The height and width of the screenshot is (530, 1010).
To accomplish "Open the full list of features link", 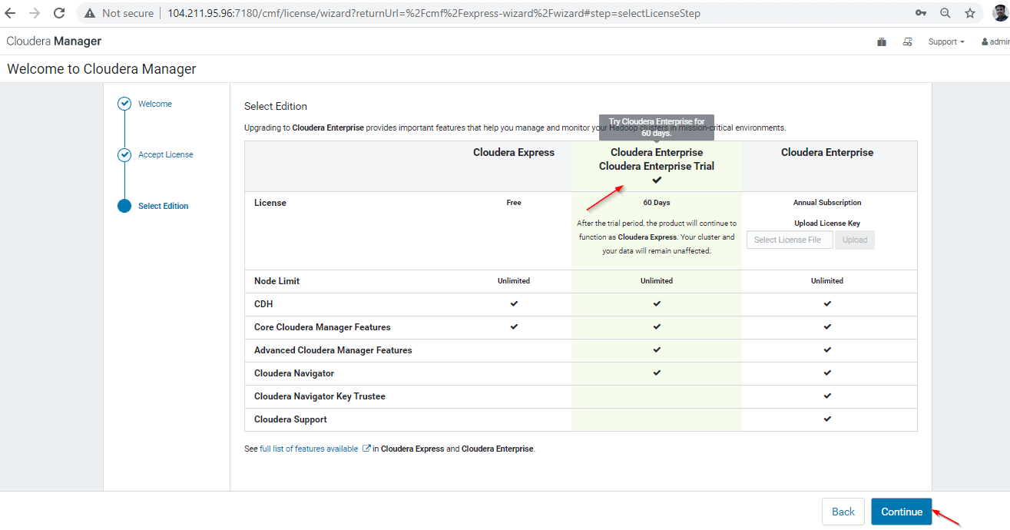I will 309,449.
